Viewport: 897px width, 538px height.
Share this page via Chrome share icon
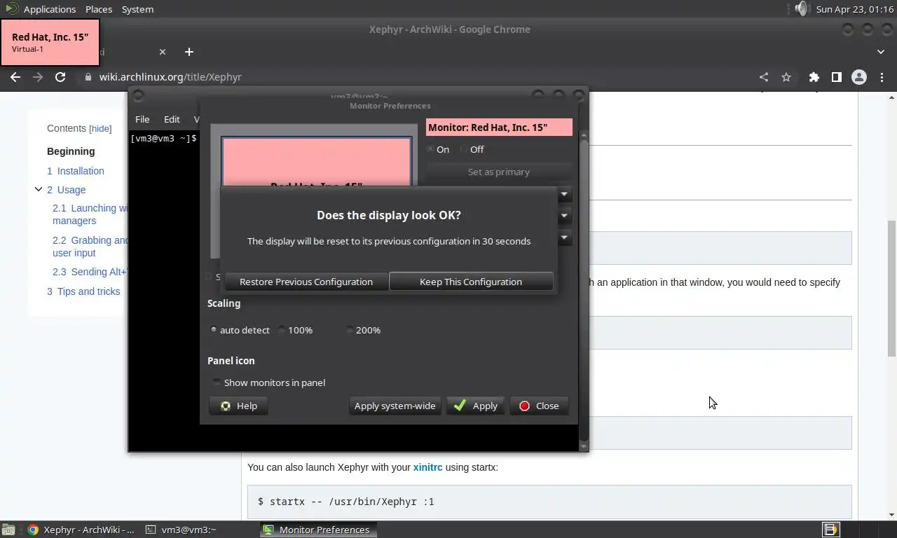[764, 77]
